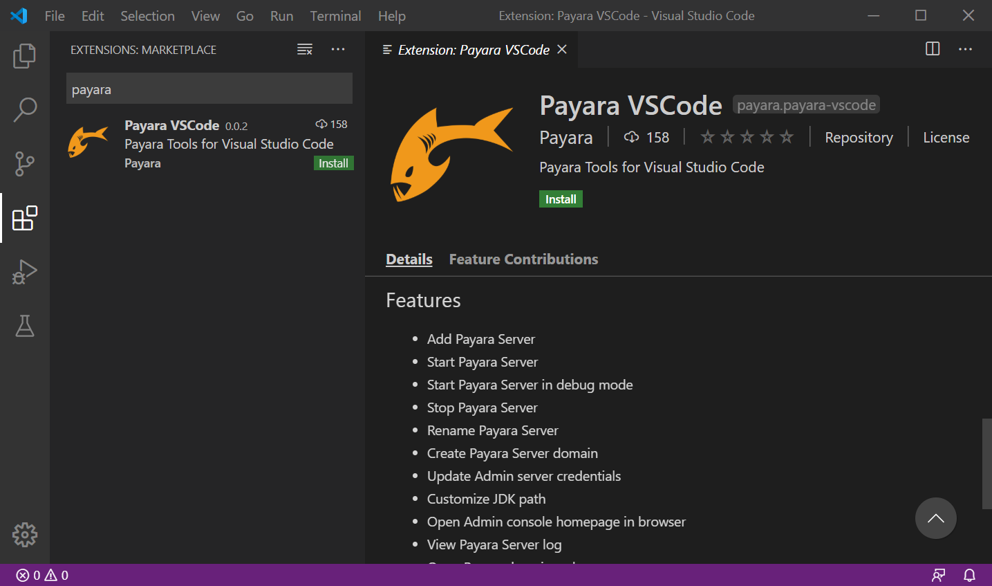Switch to Feature Contributions tab

click(523, 259)
